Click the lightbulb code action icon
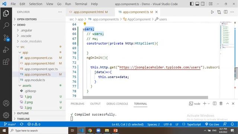This screenshot has width=238, height=134. [85, 24]
